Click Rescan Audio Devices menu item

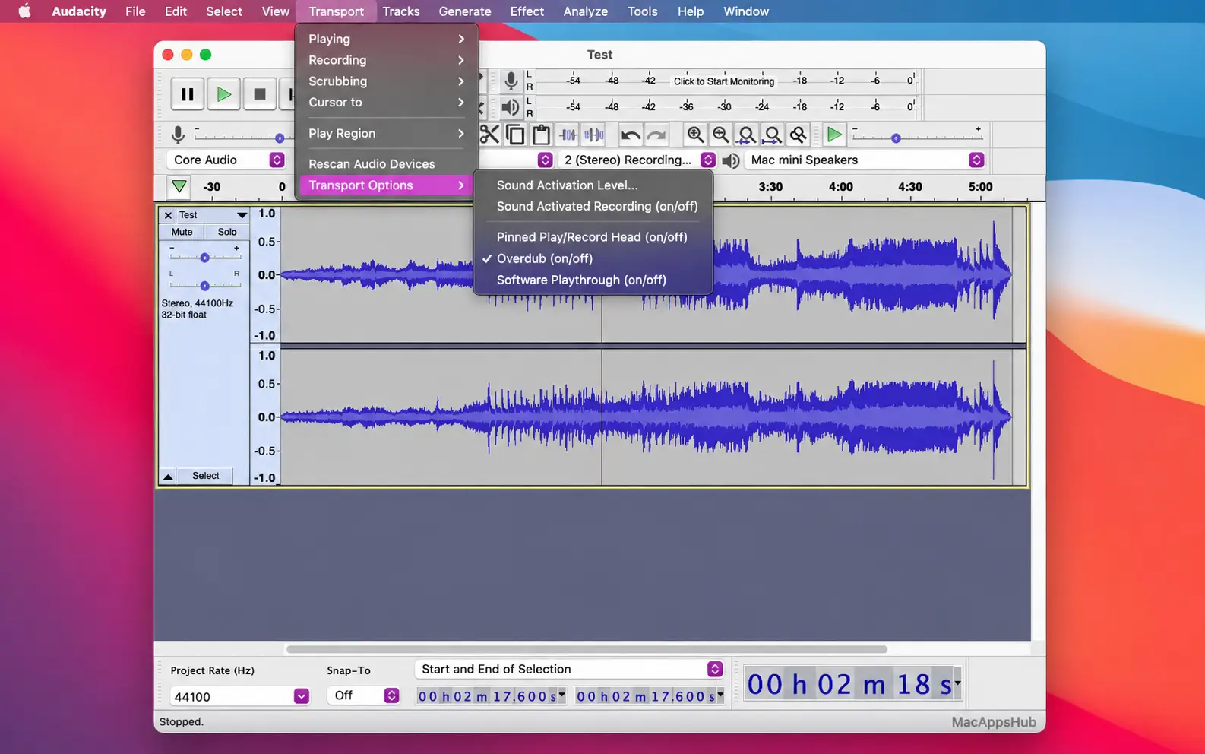coord(387,163)
